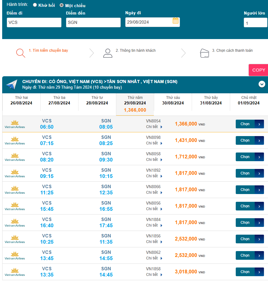Switch to Thứ sáu 30/08/2024 date tab
Screen dimensions: 268x283
[x=173, y=100]
